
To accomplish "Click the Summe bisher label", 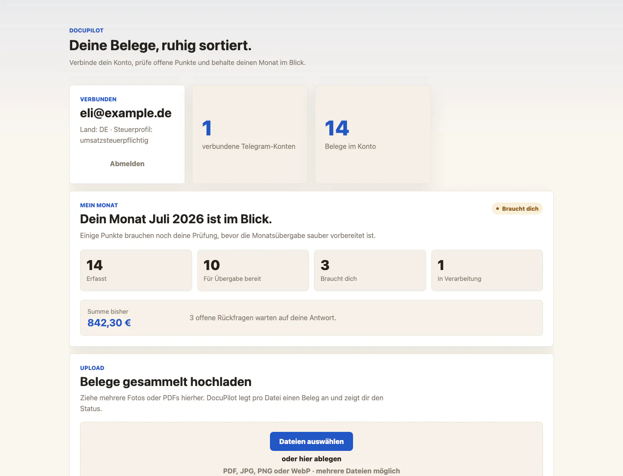I will point(108,312).
